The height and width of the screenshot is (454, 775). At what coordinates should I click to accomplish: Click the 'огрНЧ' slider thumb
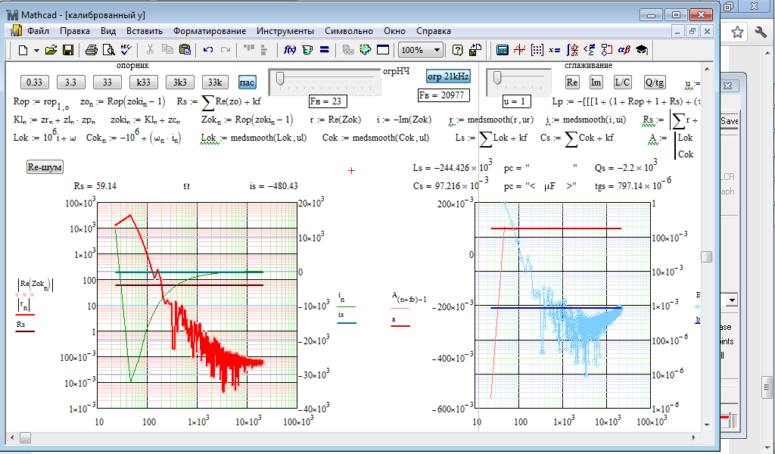[280, 78]
